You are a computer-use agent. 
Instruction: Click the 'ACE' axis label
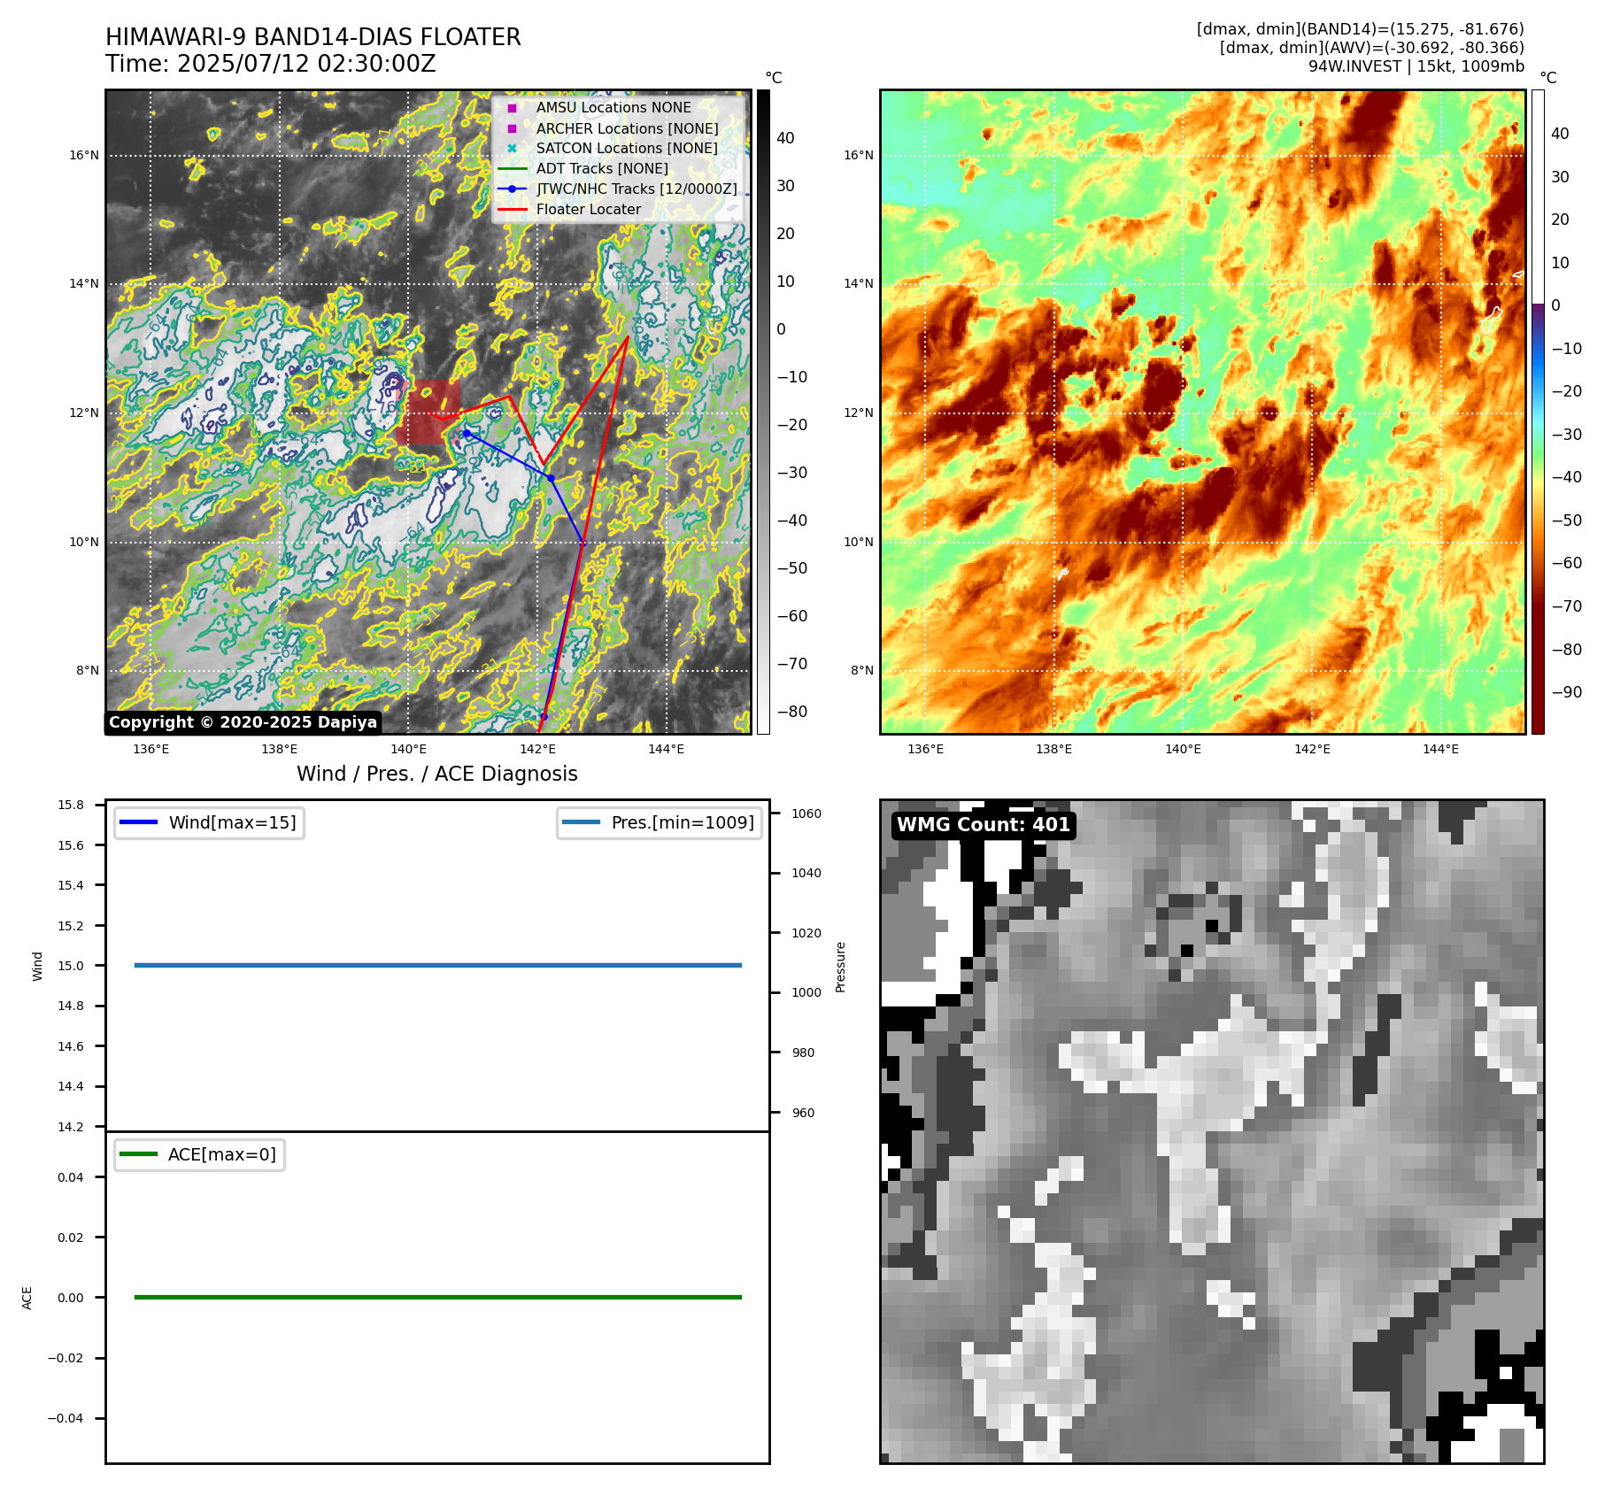[x=27, y=1298]
